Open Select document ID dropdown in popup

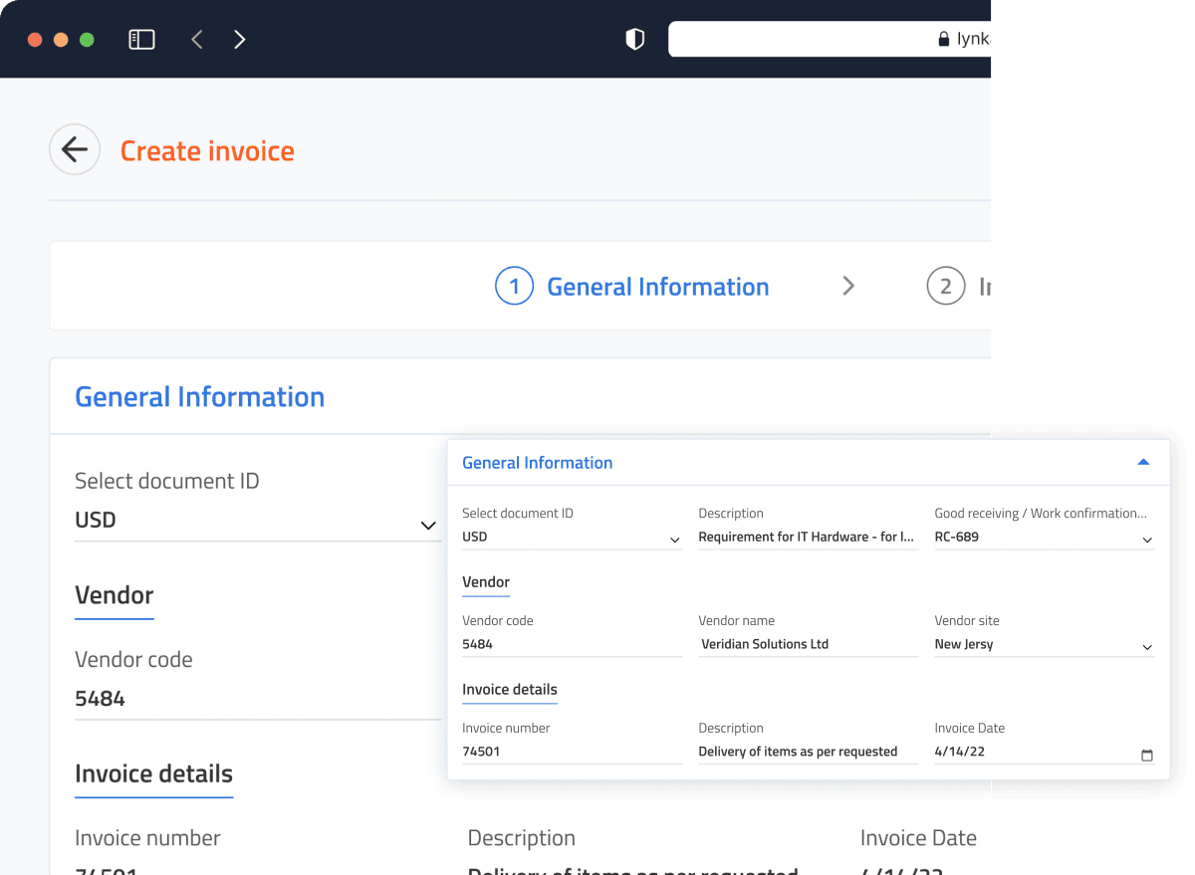point(572,538)
